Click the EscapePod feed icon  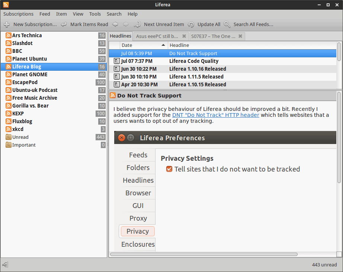click(x=9, y=82)
